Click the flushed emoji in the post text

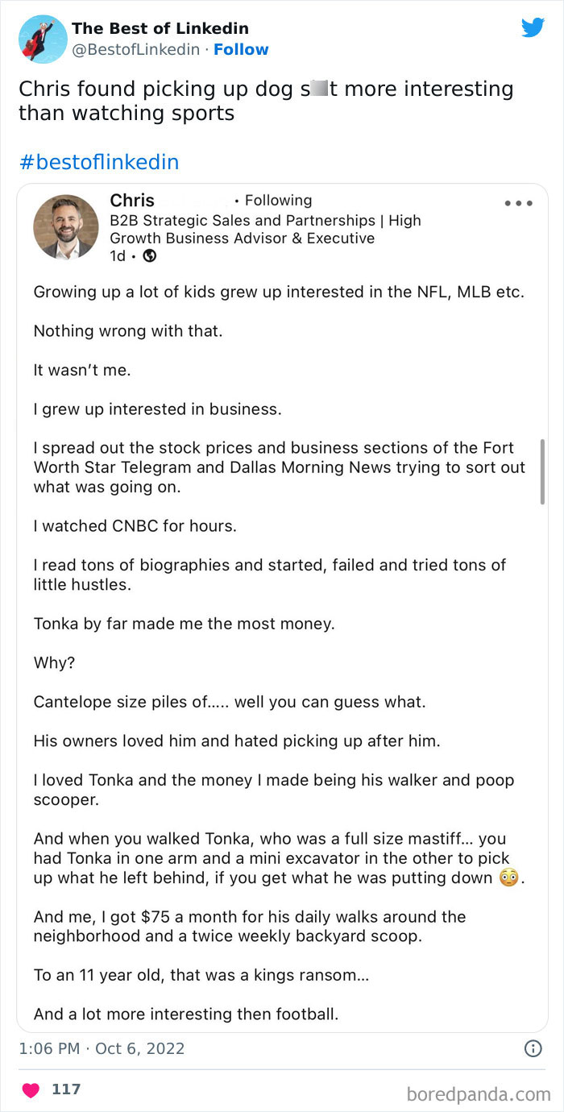pos(508,878)
